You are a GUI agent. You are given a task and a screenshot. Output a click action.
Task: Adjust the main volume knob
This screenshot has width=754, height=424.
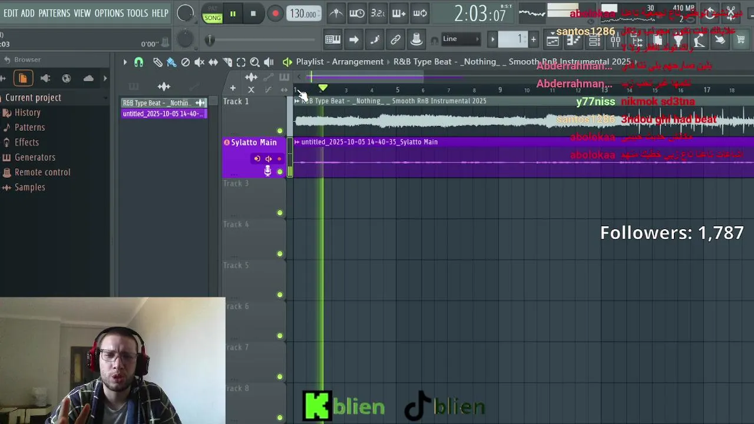point(185,13)
